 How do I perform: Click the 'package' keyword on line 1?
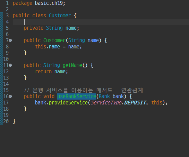[x=23, y=3]
